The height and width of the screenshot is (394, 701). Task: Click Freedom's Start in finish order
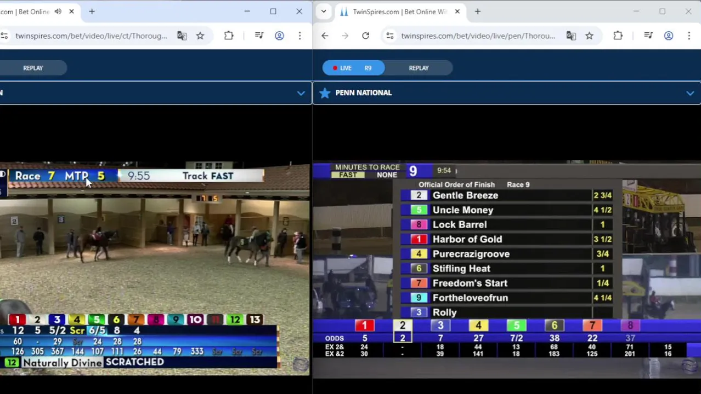point(470,283)
